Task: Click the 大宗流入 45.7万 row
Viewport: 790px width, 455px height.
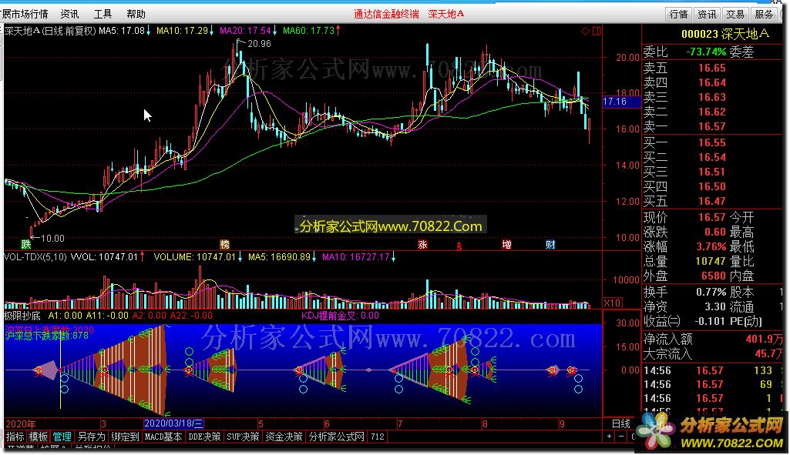Action: pos(712,354)
